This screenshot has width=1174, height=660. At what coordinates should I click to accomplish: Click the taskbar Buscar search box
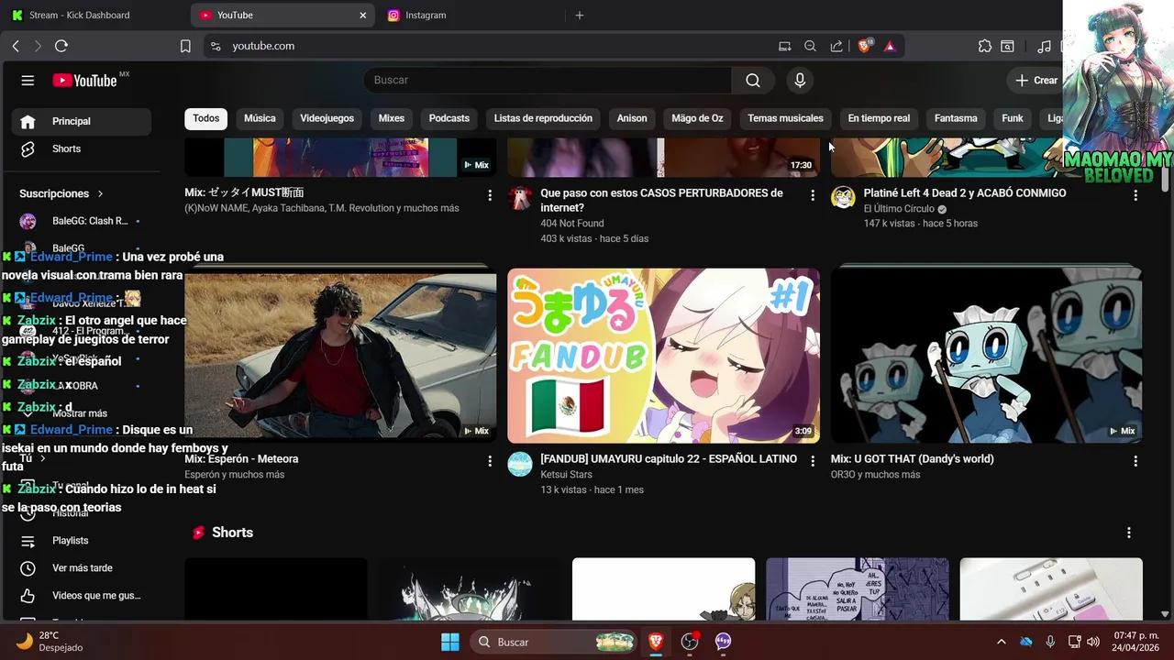coord(555,642)
